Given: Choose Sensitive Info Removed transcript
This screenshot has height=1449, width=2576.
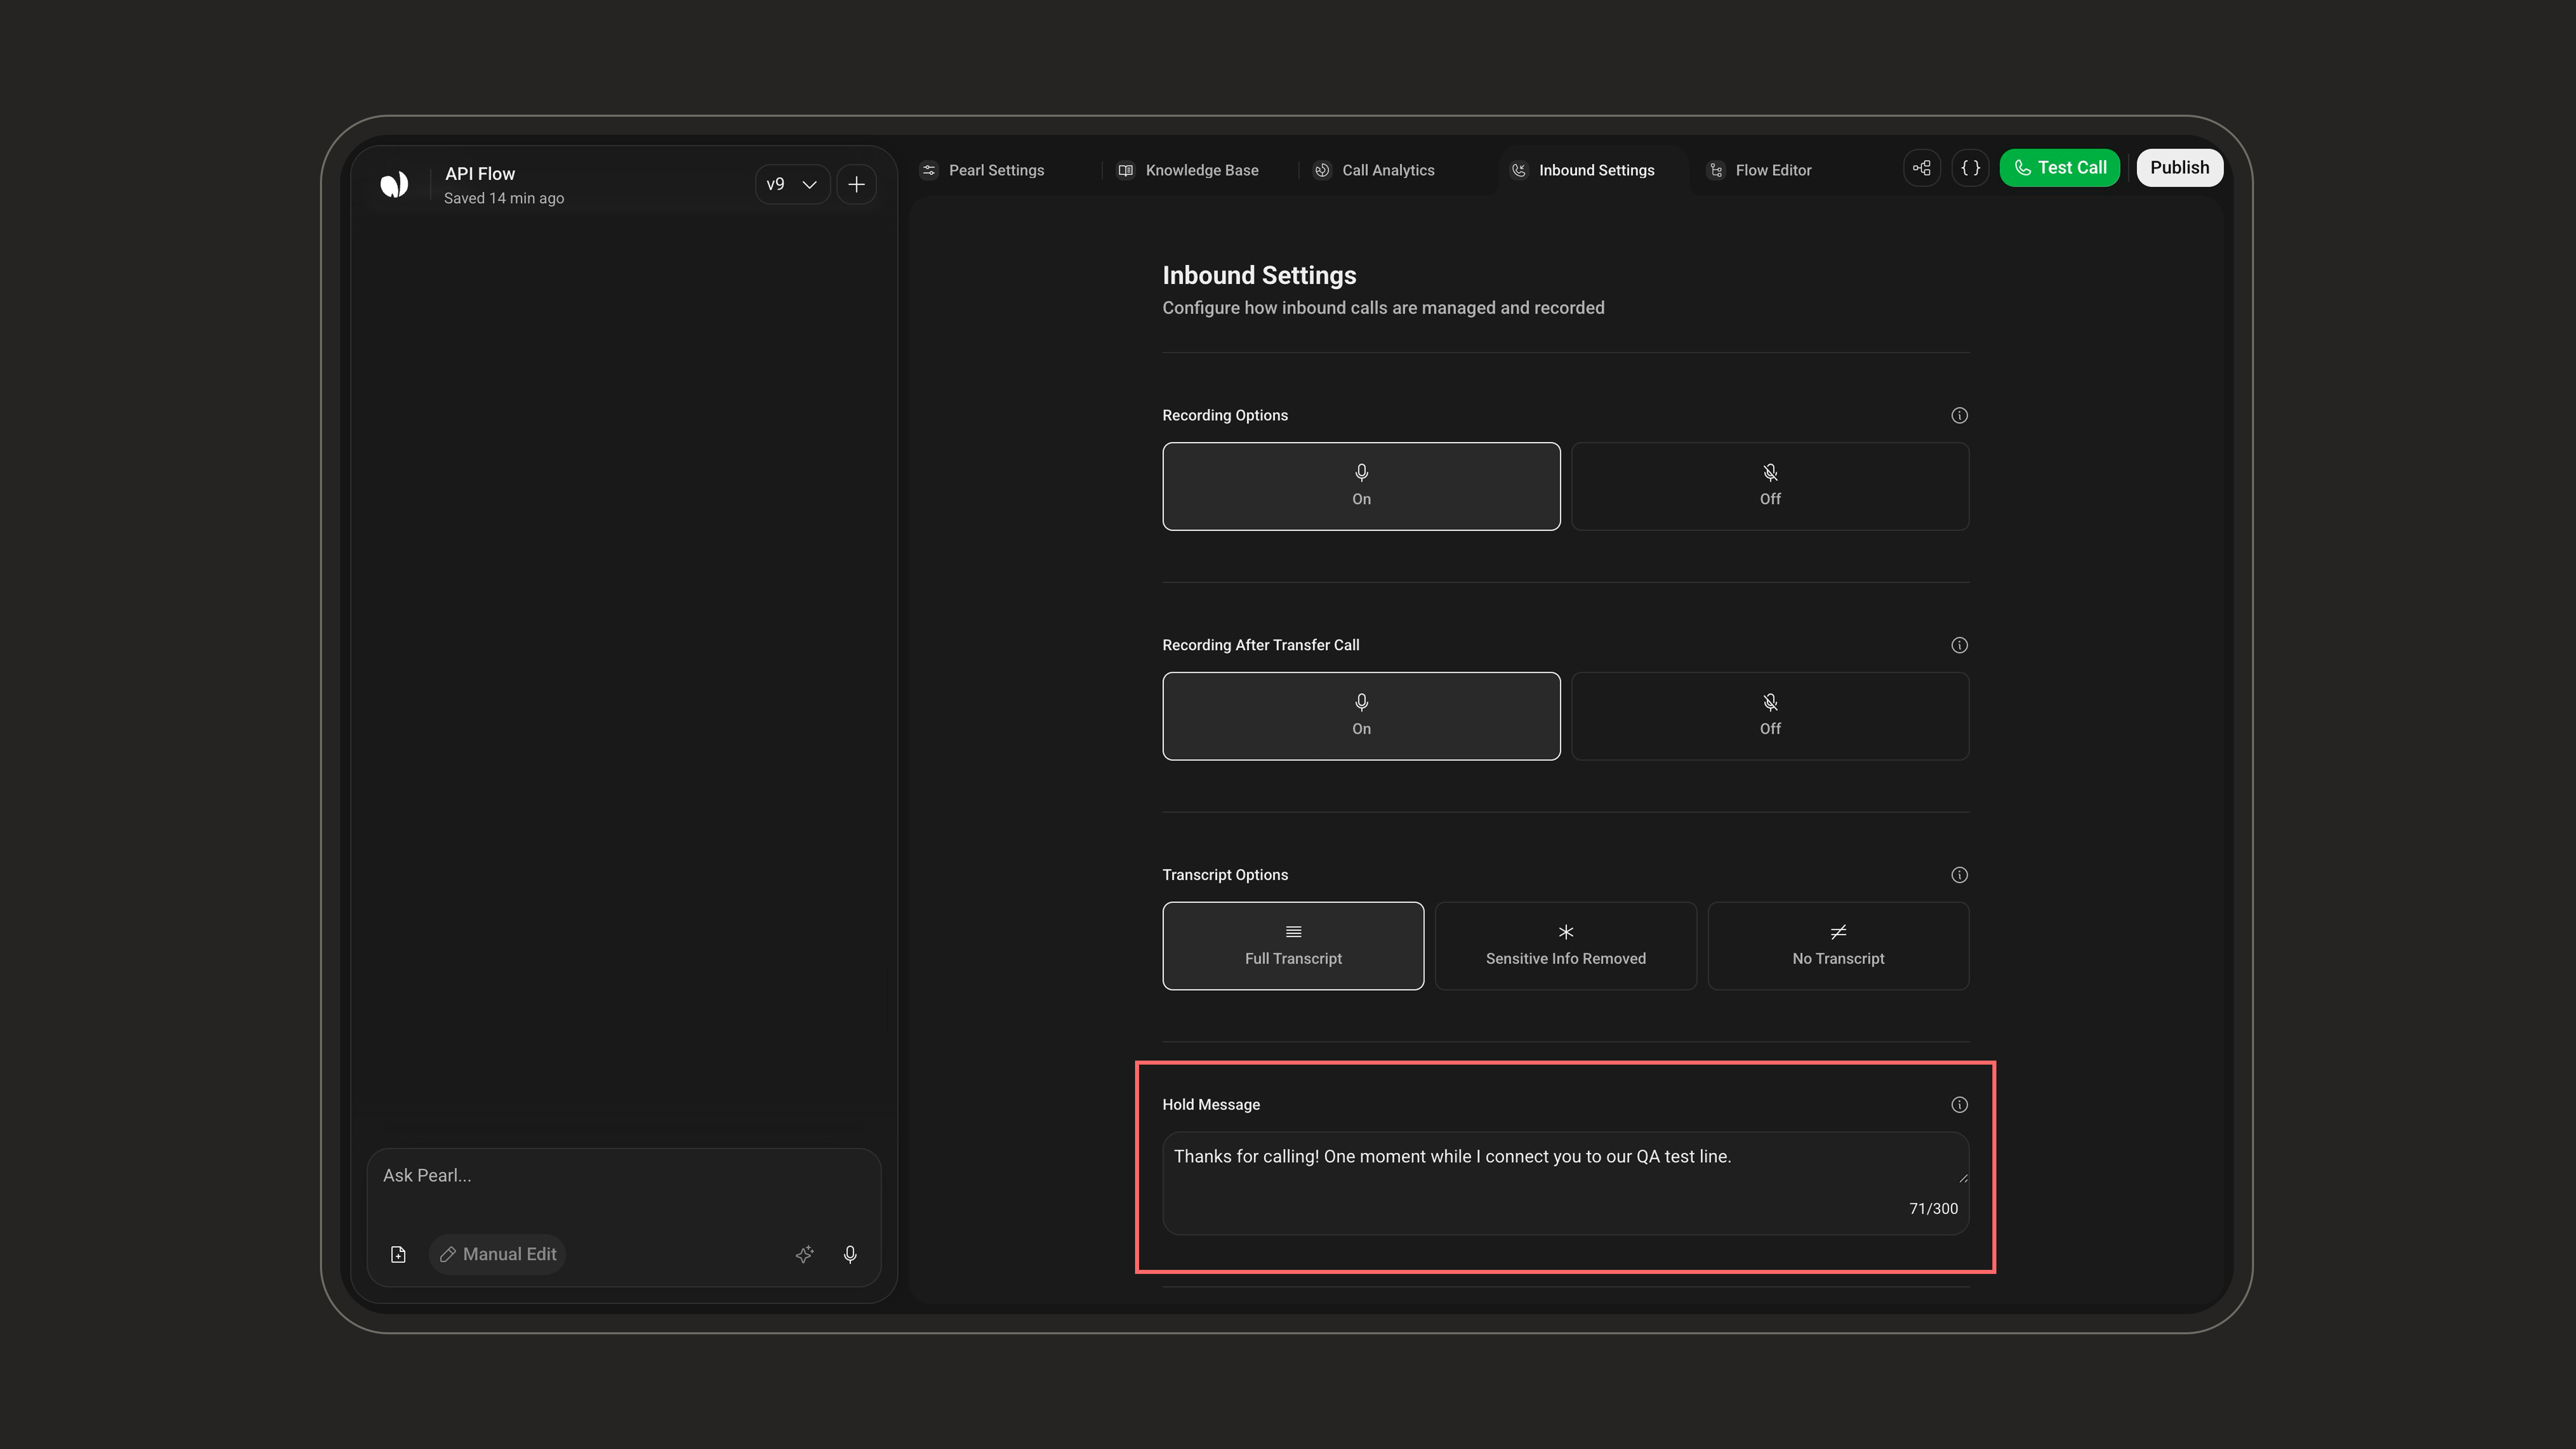Looking at the screenshot, I should [x=1566, y=946].
